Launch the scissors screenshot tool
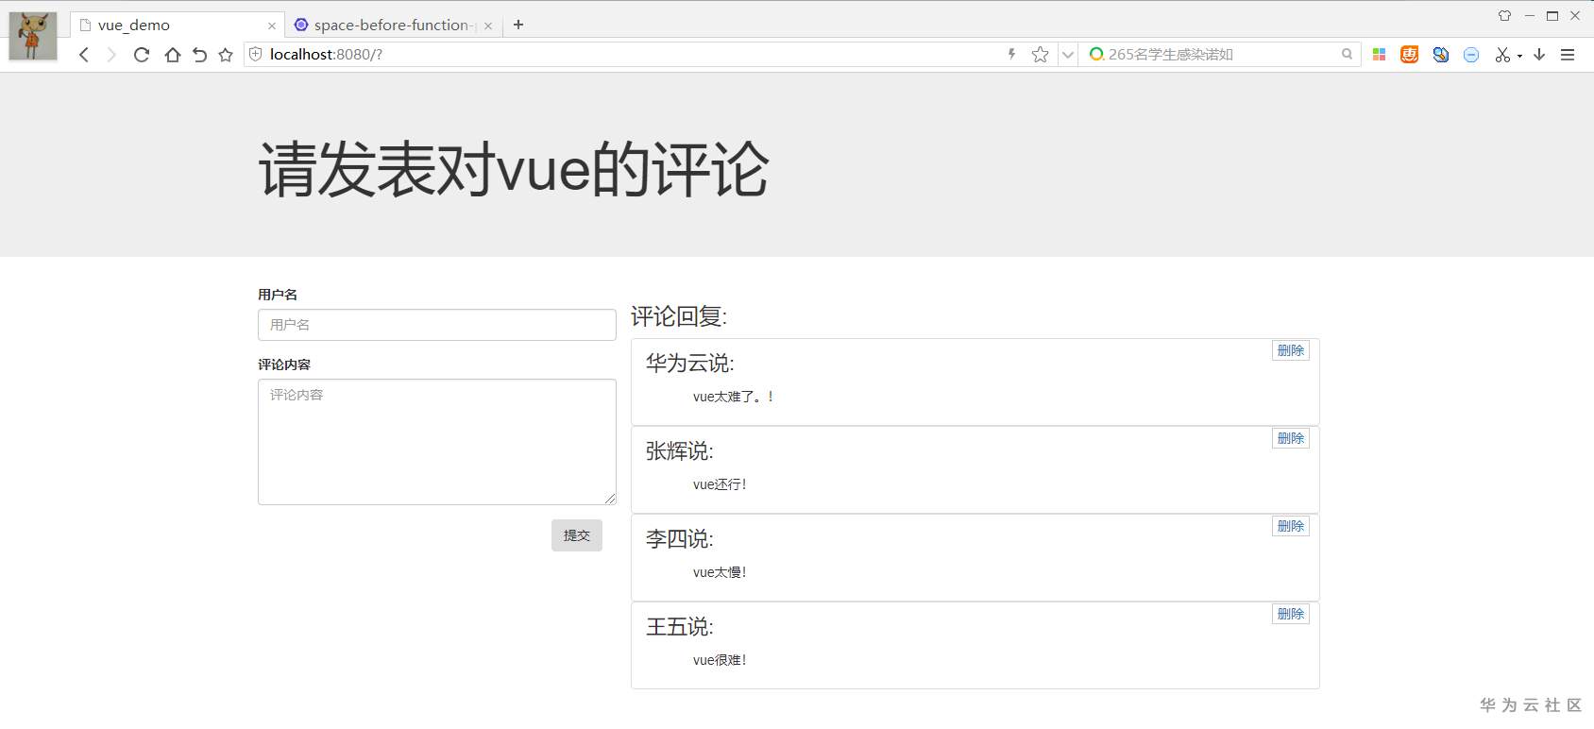The width and height of the screenshot is (1594, 729). click(1502, 55)
